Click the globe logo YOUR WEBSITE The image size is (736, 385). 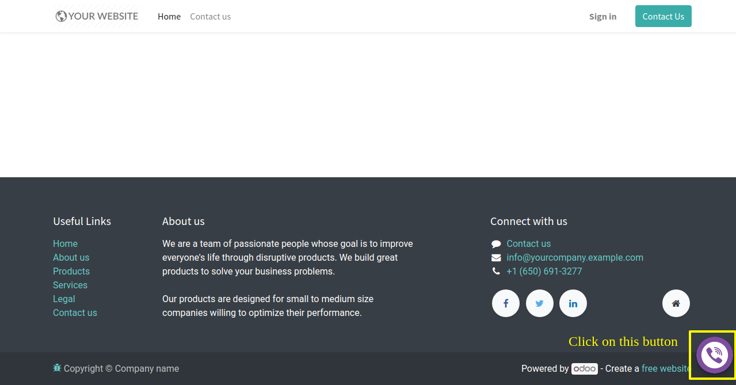pyautogui.click(x=97, y=16)
